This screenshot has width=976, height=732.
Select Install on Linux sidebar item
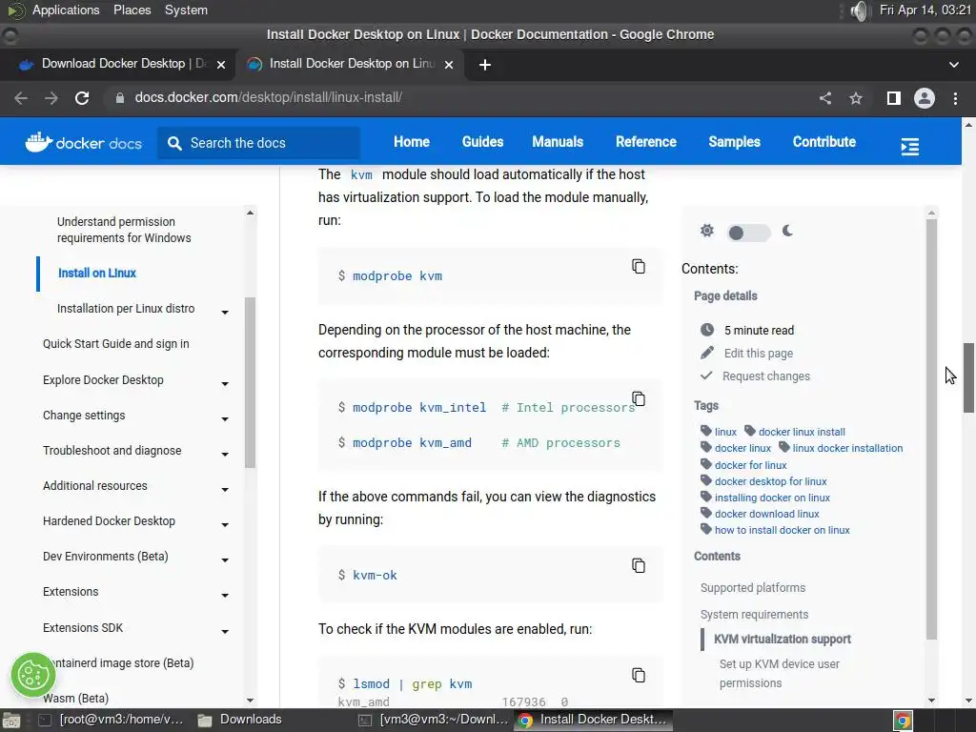[96, 273]
